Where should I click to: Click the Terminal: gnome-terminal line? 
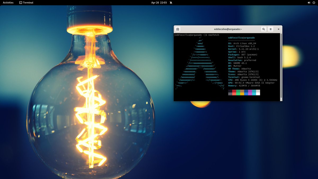(x=244, y=77)
